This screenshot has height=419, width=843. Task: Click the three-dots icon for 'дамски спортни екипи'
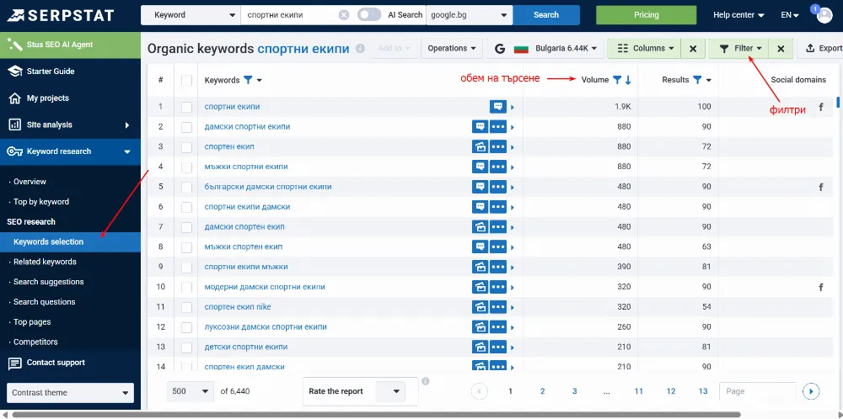tap(498, 127)
